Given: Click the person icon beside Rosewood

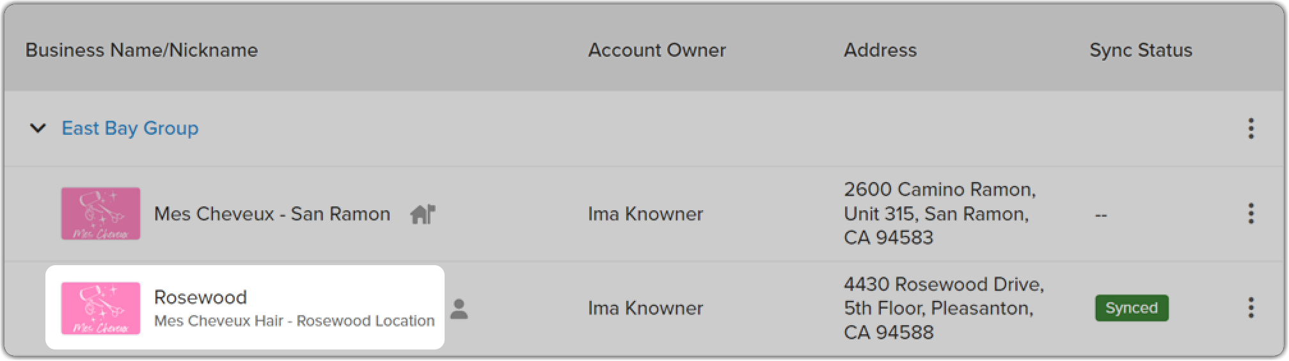Looking at the screenshot, I should [459, 309].
